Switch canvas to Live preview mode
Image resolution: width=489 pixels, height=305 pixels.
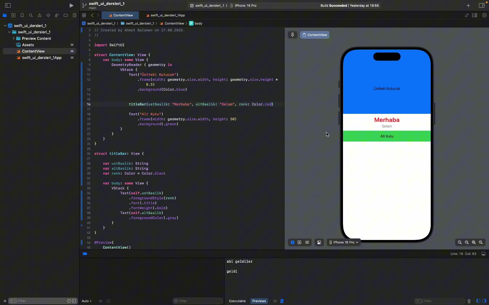point(292,242)
